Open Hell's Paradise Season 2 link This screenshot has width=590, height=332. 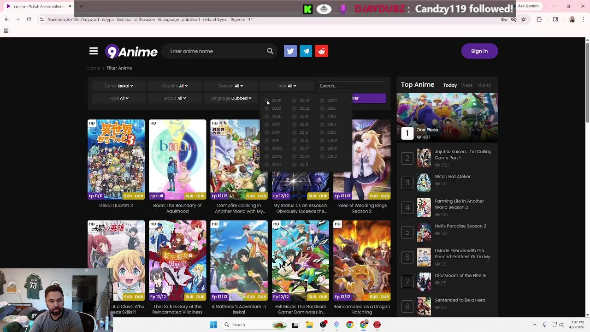[460, 226]
